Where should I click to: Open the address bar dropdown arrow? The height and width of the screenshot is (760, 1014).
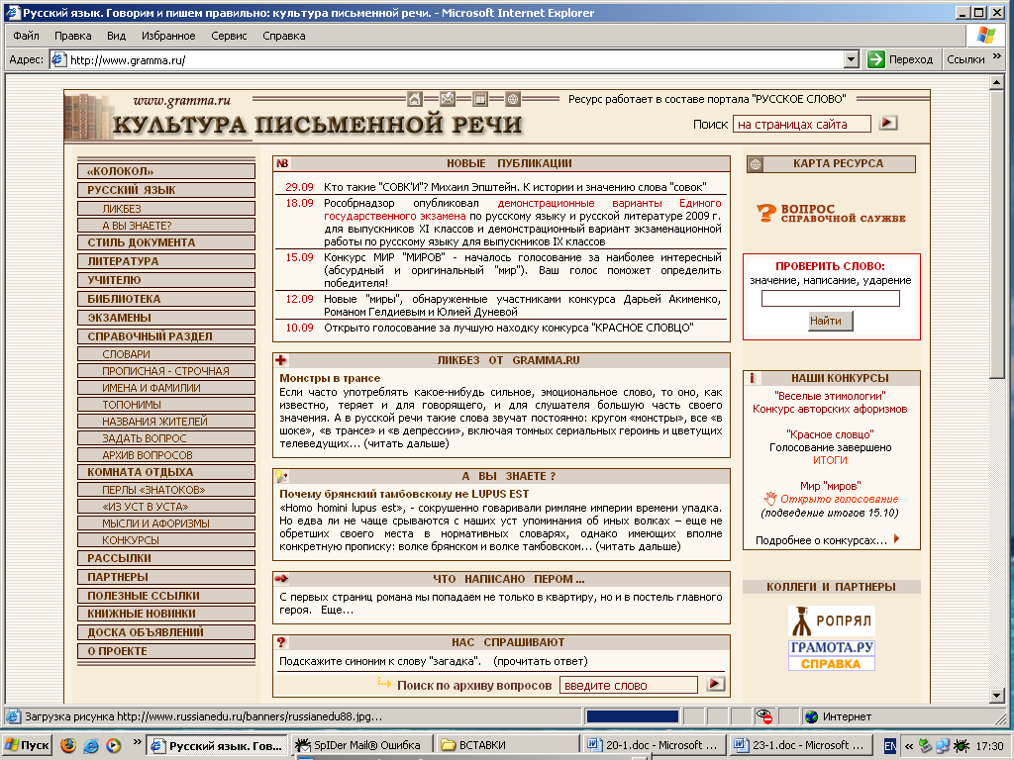(x=852, y=60)
